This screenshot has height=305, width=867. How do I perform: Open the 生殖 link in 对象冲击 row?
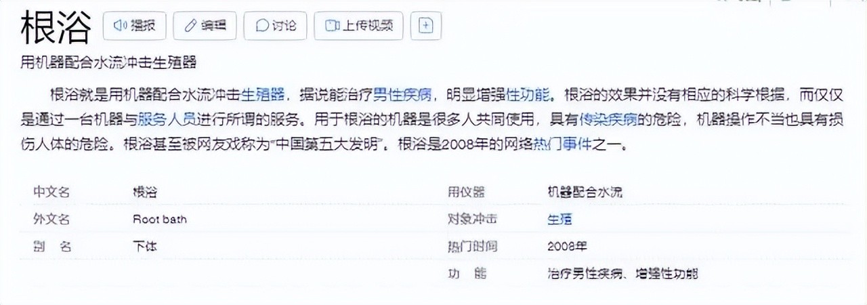[x=559, y=220]
